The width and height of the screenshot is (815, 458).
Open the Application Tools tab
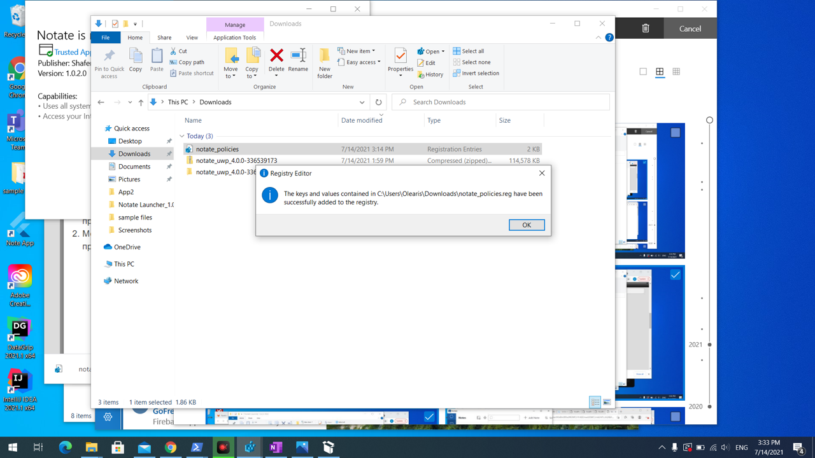[x=235, y=38]
